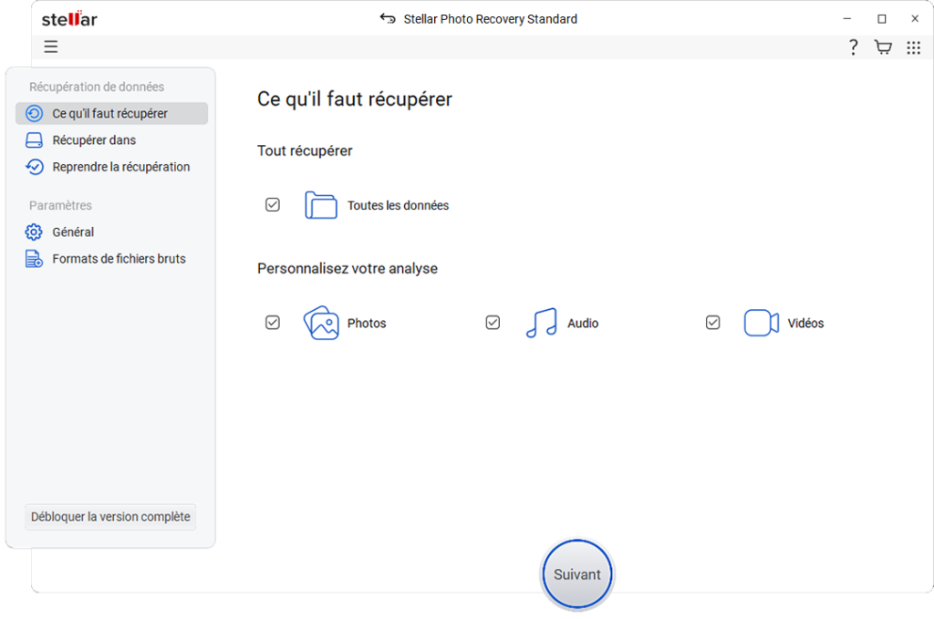Toggle the Photos checkbox
Image resolution: width=934 pixels, height=619 pixels.
point(273,323)
